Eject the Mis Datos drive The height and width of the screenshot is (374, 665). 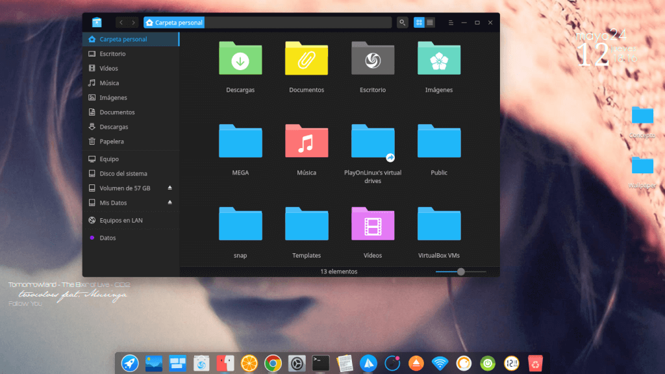click(x=170, y=203)
